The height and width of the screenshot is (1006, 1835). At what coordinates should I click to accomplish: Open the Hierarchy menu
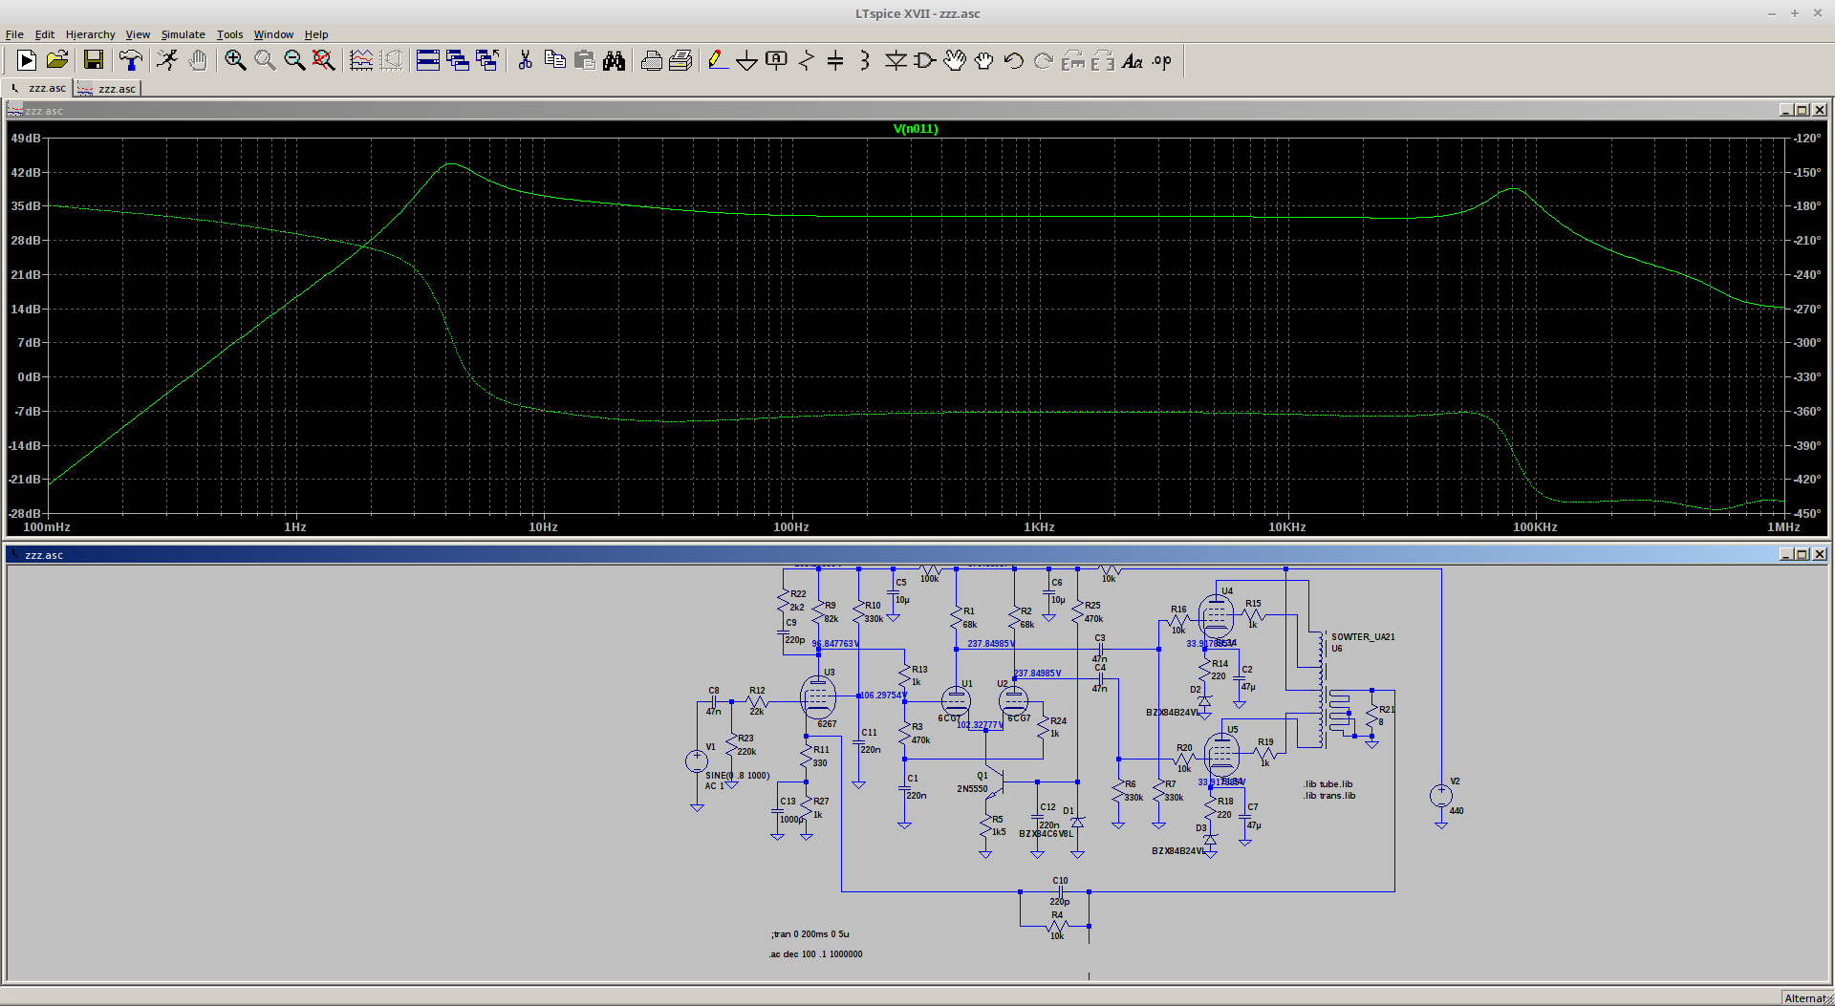pyautogui.click(x=90, y=34)
